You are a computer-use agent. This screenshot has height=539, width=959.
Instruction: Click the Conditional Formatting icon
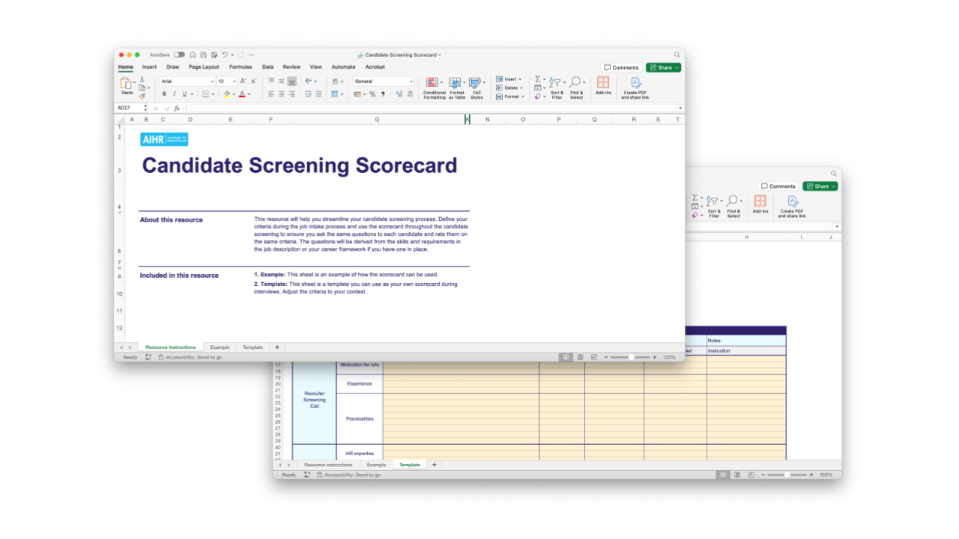point(433,83)
